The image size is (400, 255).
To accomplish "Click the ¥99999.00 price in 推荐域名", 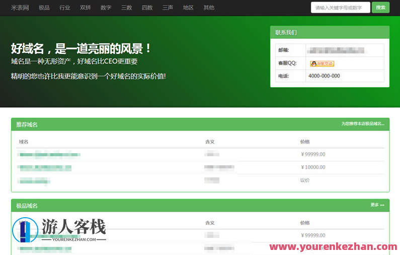I will 313,154.
